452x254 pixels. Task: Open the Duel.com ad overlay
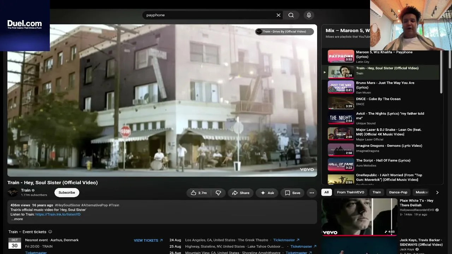pyautogui.click(x=25, y=25)
